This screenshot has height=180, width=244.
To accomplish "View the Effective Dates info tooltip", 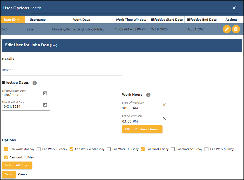I will tap(35, 83).
